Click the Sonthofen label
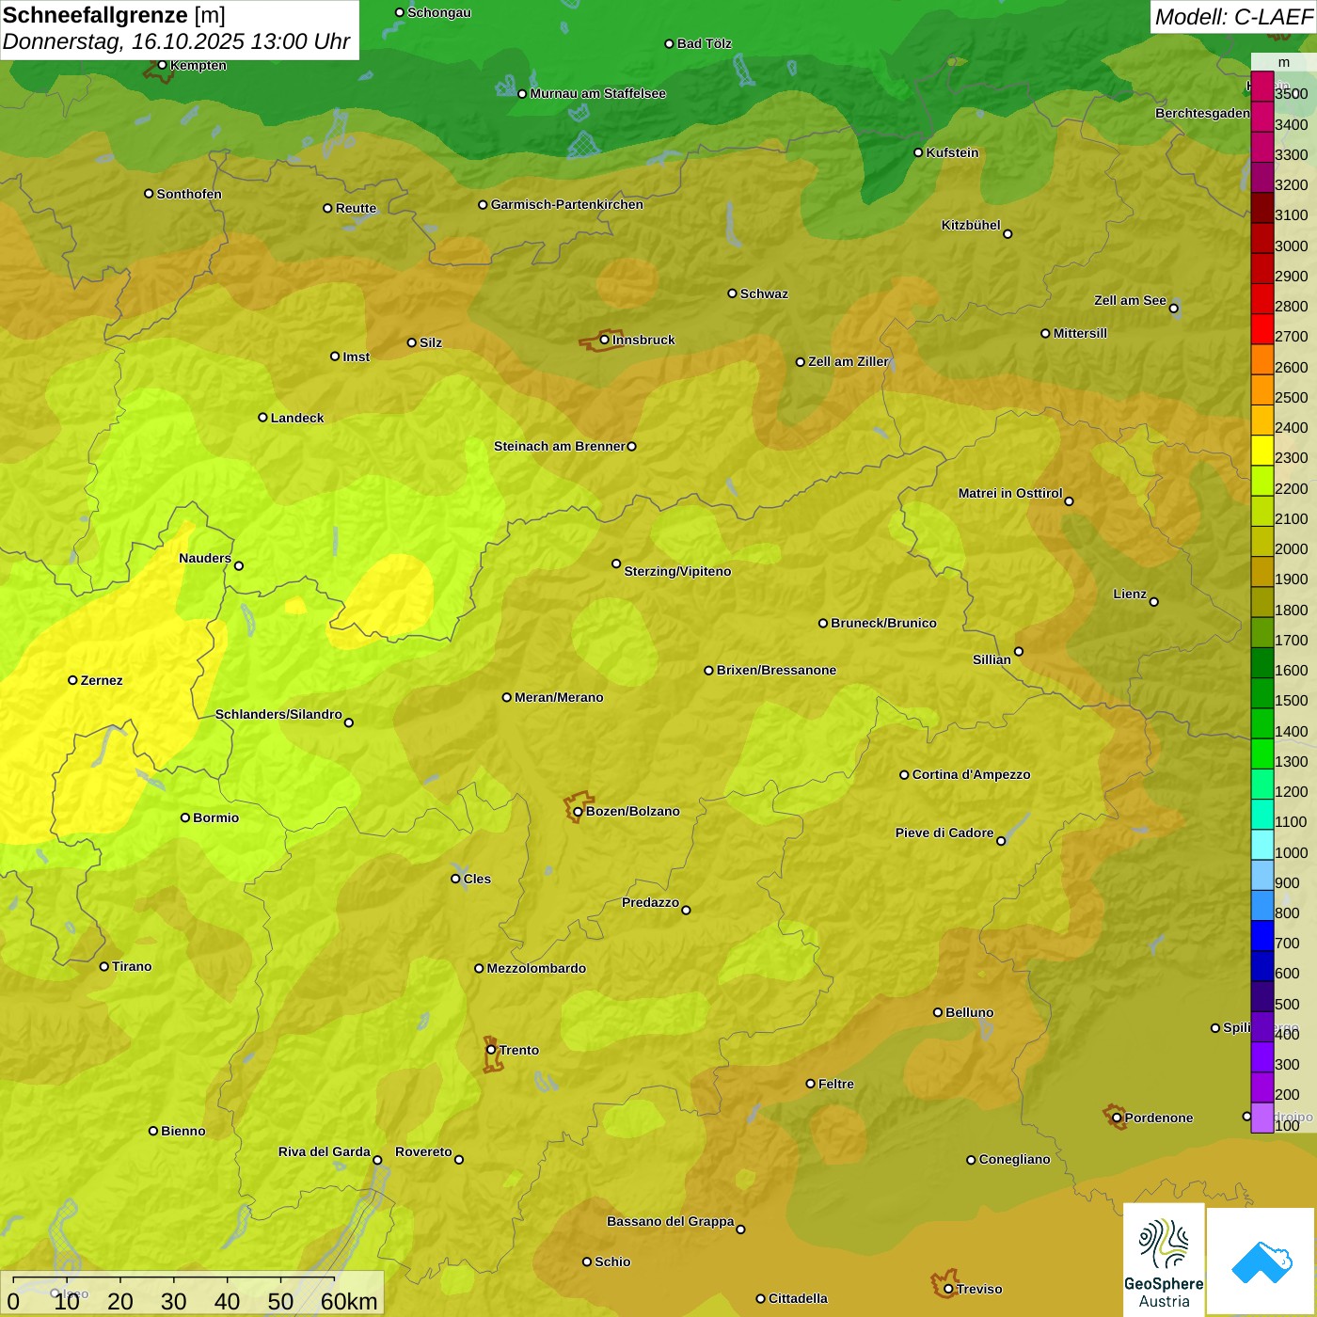This screenshot has height=1317, width=1317. pyautogui.click(x=189, y=194)
